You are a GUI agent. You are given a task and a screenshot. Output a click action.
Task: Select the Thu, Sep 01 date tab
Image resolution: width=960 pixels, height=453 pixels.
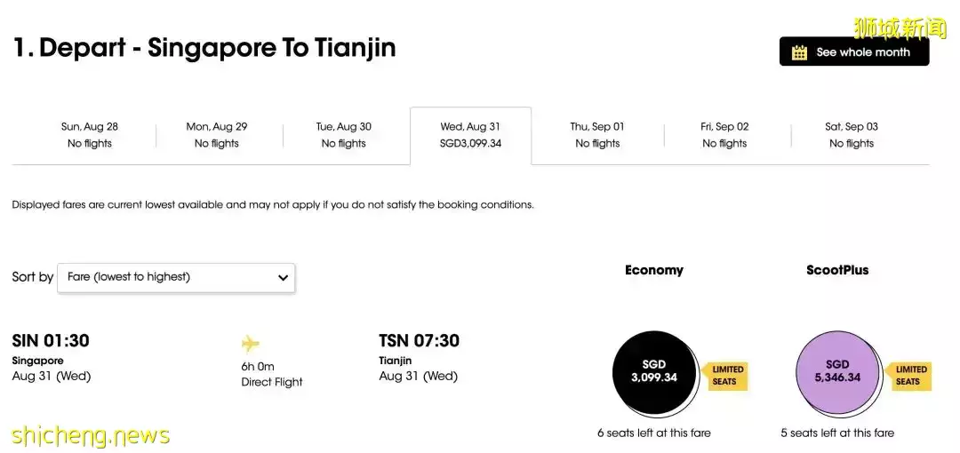coord(597,135)
